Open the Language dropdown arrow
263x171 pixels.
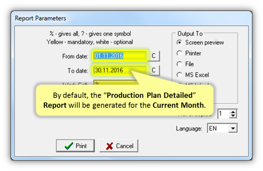pos(233,128)
